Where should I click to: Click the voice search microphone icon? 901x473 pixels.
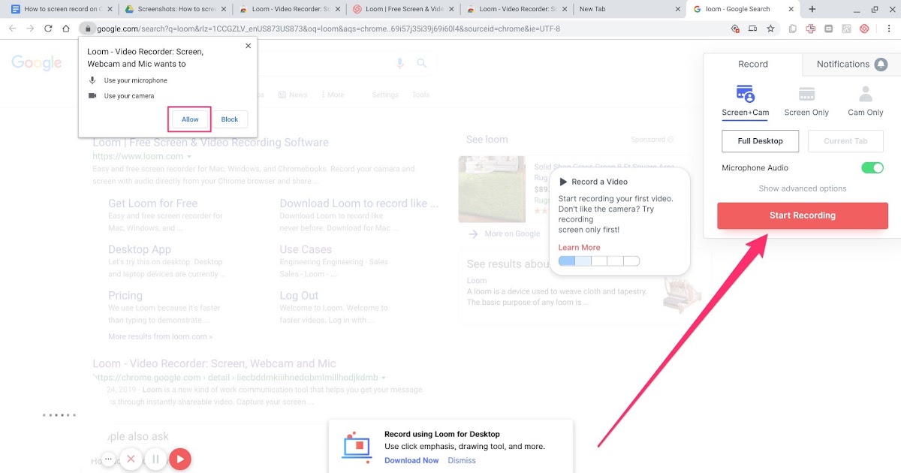[x=400, y=63]
